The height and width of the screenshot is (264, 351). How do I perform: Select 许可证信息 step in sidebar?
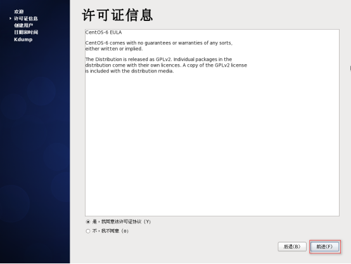point(26,18)
